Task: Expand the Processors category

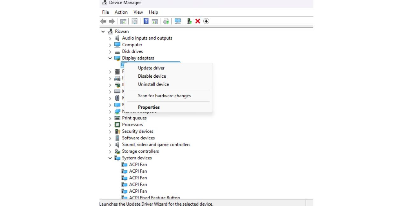Action: [x=110, y=125]
